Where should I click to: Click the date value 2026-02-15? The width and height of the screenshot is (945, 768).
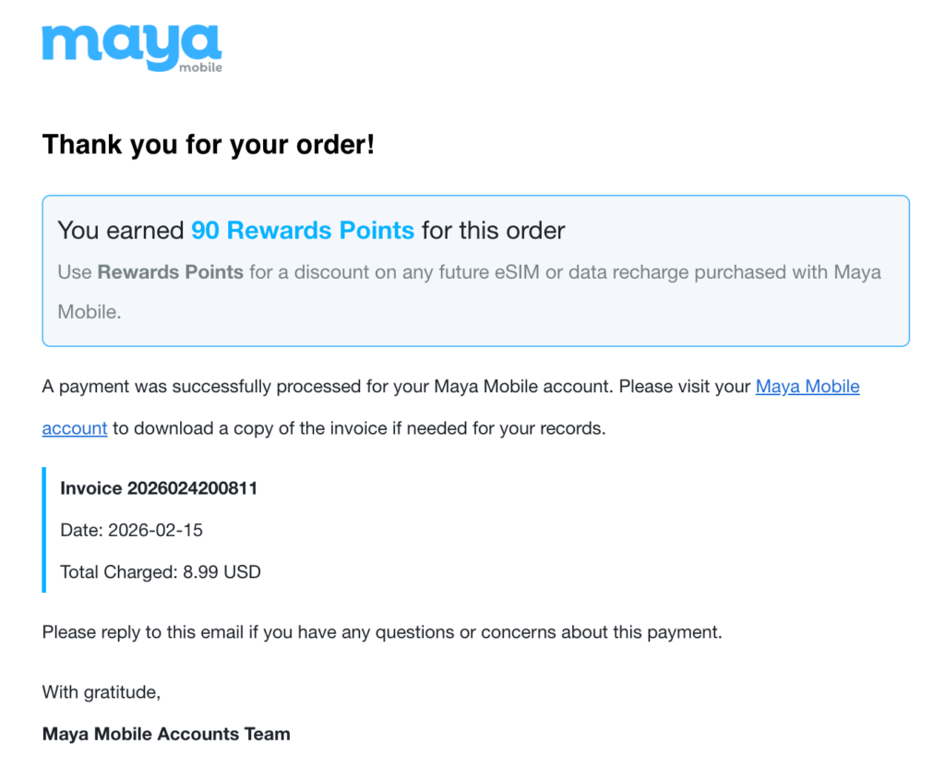tap(155, 530)
